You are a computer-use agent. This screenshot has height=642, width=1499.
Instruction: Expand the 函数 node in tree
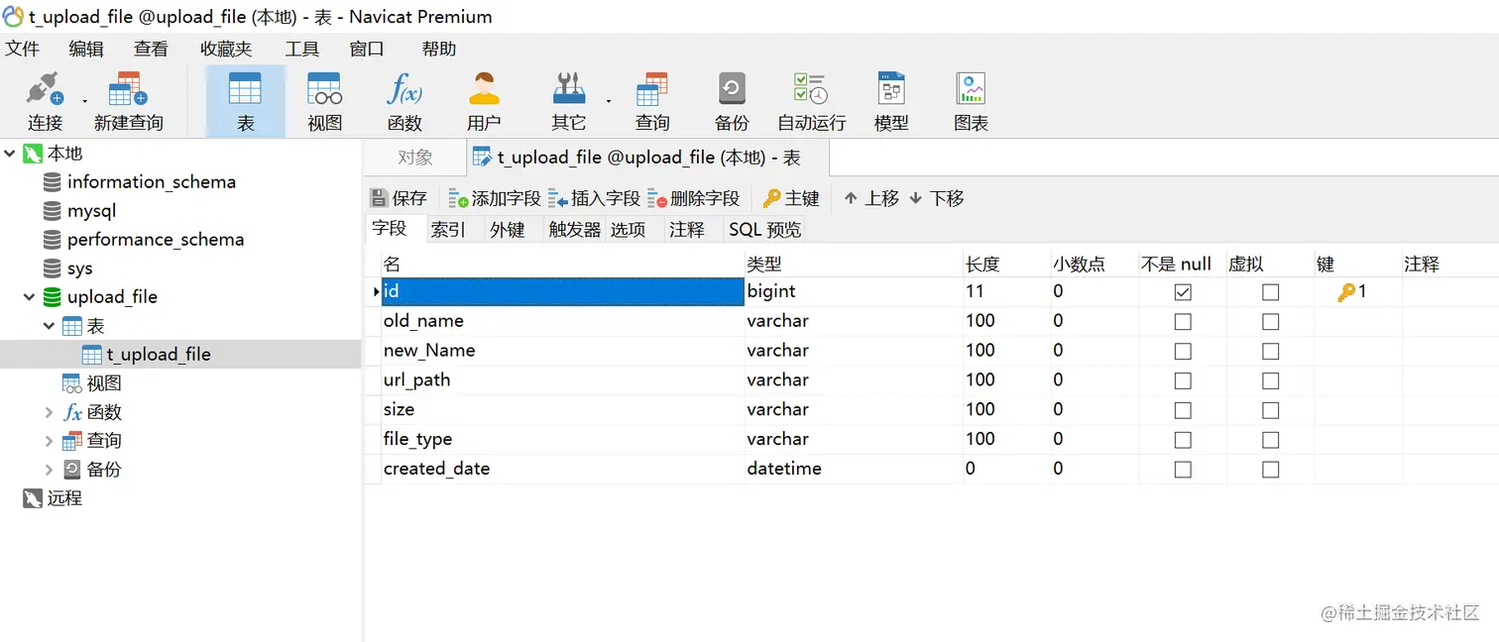tap(50, 412)
